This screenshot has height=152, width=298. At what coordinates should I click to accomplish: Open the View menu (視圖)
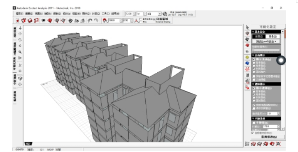(39, 14)
